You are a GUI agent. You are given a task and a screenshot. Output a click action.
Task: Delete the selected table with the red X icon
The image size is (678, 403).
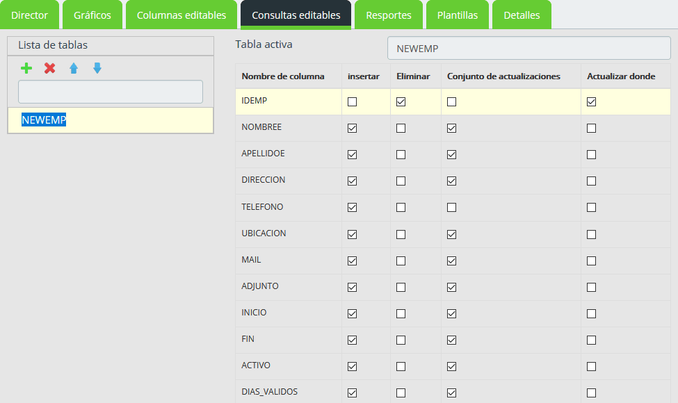tap(50, 68)
